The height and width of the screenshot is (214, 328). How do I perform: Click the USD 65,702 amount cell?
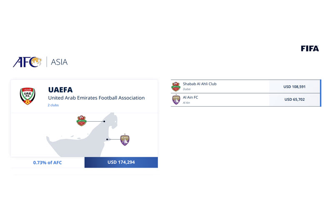(294, 100)
